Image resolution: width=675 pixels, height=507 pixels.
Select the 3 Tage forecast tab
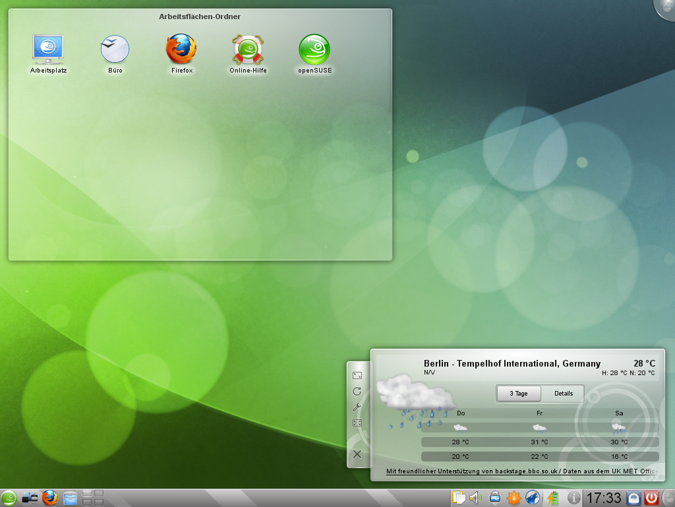518,393
